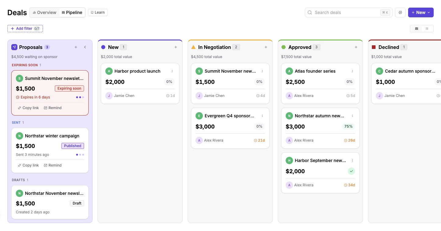Click the Draft status badge
441x231 pixels.
[x=77, y=203]
